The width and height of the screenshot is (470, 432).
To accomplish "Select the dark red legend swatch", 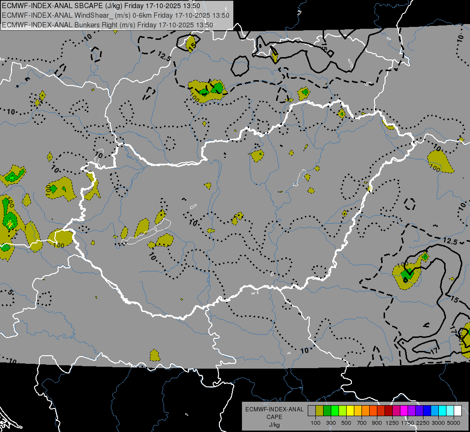I will 389,411.
